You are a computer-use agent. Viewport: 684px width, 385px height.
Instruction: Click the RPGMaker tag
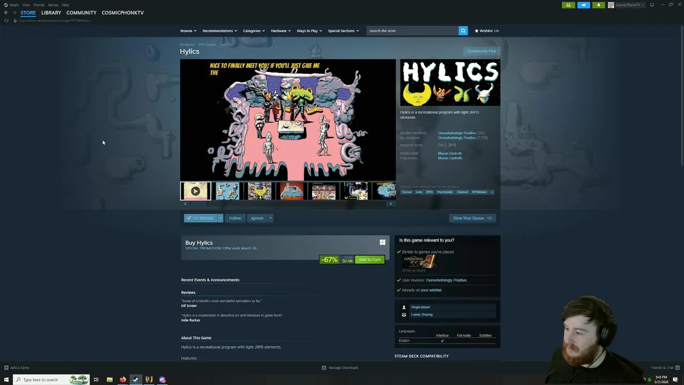[479, 192]
